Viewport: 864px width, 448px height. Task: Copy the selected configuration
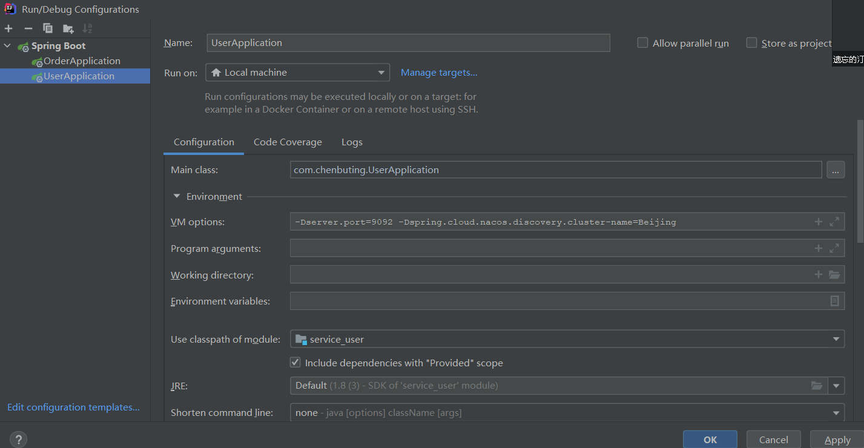pyautogui.click(x=48, y=28)
